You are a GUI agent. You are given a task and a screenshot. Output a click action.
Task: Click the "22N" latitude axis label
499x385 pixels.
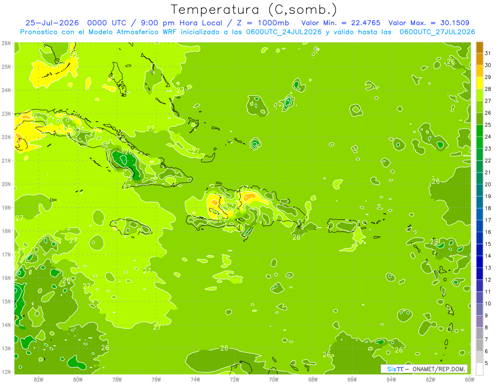[6, 137]
